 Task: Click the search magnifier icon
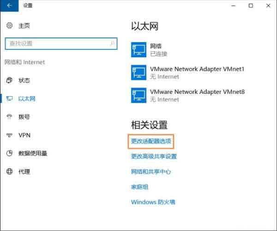pos(112,43)
